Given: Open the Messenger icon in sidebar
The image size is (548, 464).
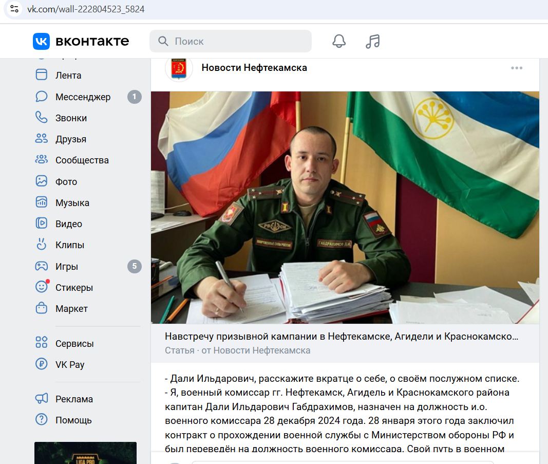Looking at the screenshot, I should click(x=41, y=97).
